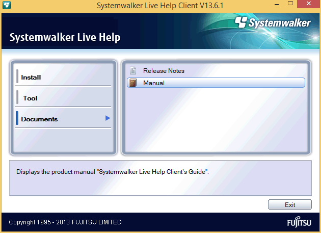Click the Exit button
321x233 pixels.
tap(290, 204)
